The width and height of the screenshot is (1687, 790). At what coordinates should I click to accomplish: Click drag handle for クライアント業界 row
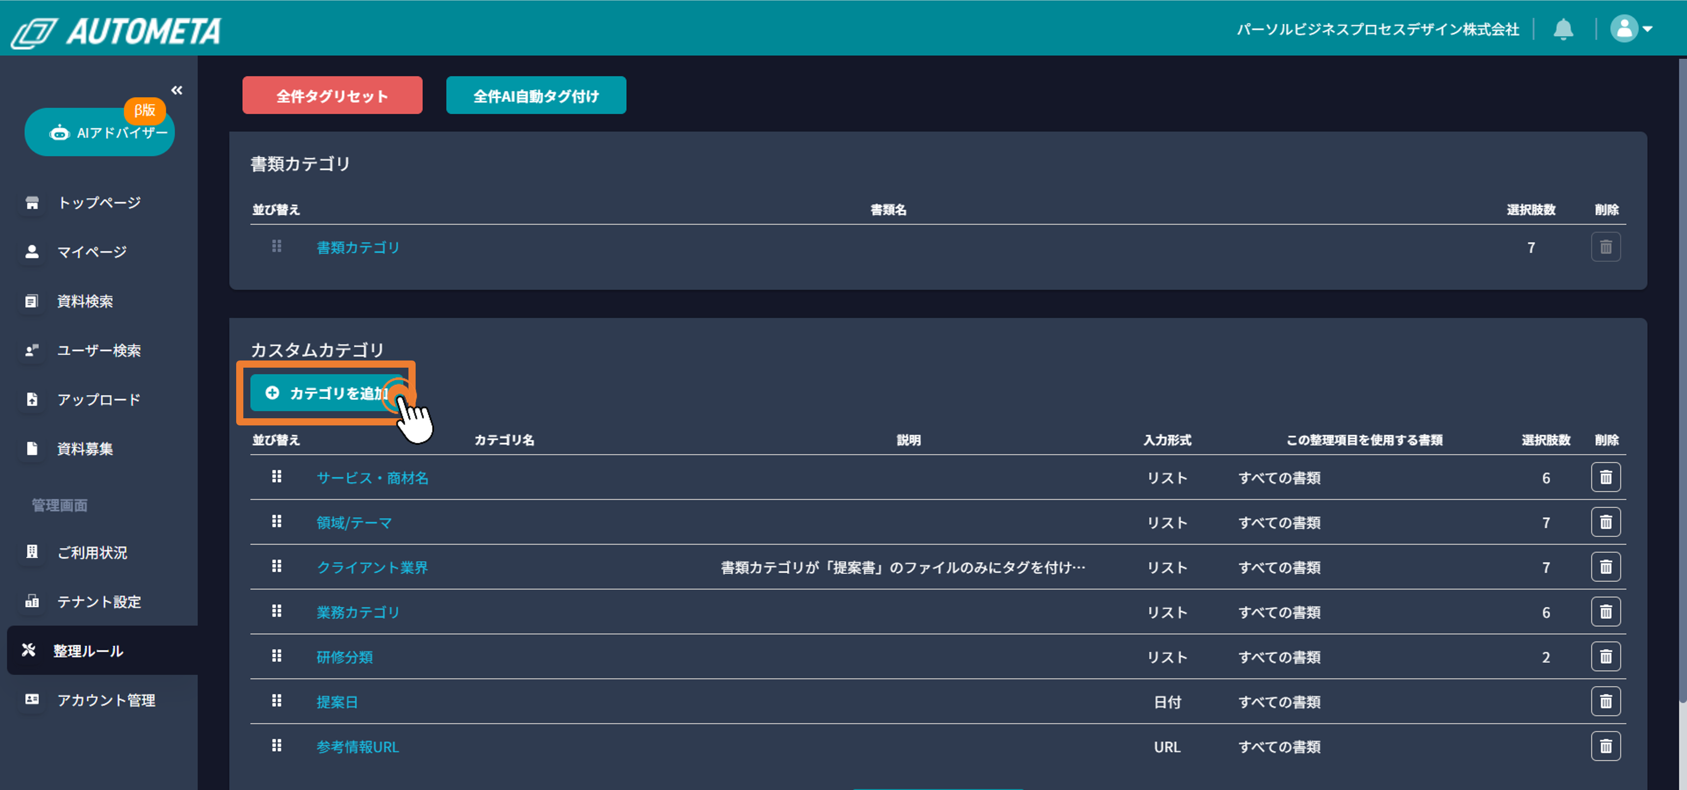[277, 566]
